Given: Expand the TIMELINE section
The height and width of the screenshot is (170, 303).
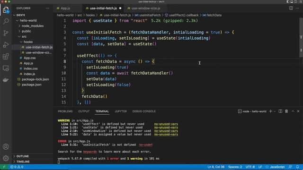Looking at the screenshot, I should tap(23, 161).
